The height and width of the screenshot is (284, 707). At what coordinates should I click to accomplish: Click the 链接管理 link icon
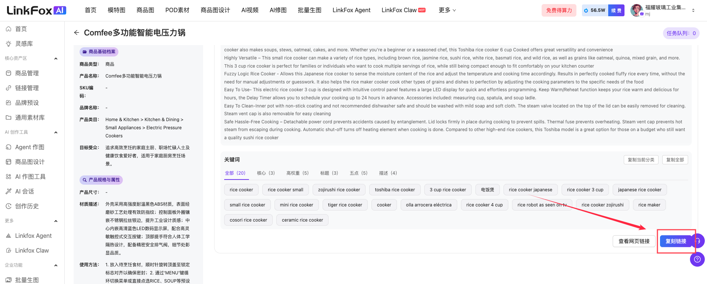tap(9, 88)
